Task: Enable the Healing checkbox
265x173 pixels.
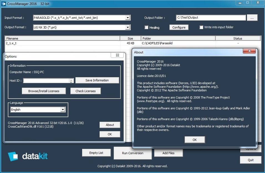Action: [146, 27]
